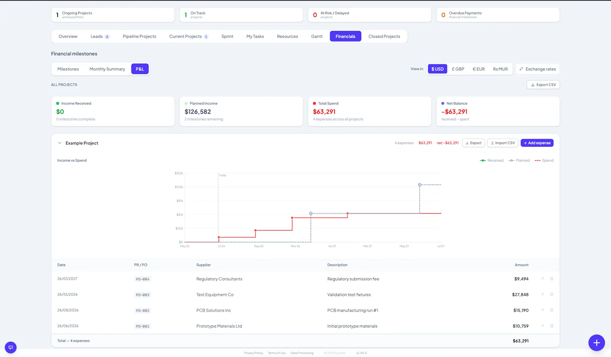
Task: Delete the Initial prototype materials expense
Action: pyautogui.click(x=552, y=326)
